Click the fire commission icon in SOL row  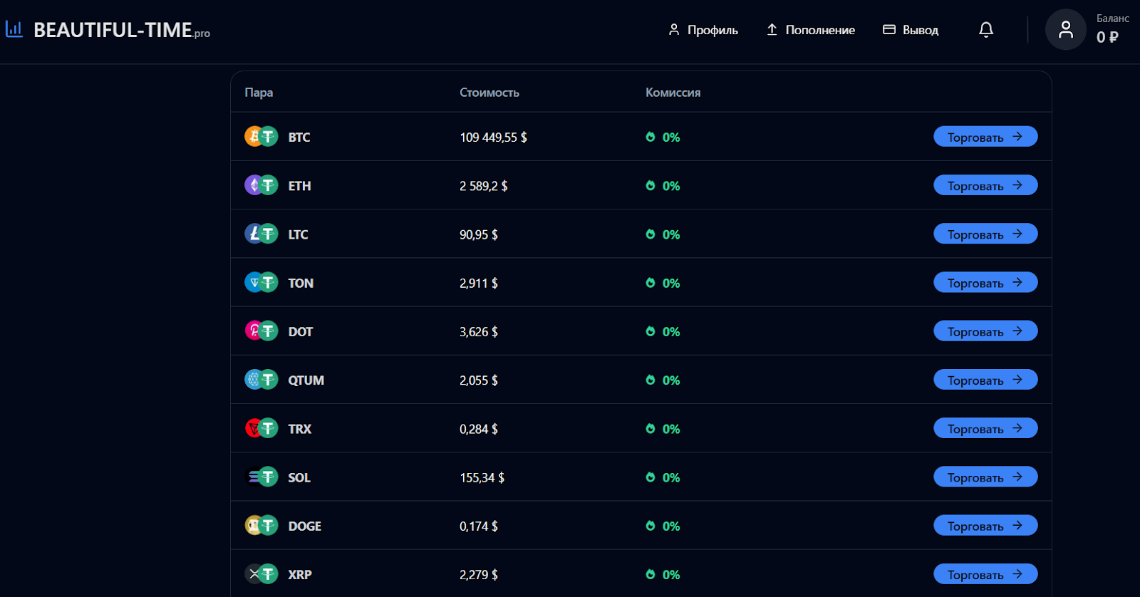(x=651, y=477)
